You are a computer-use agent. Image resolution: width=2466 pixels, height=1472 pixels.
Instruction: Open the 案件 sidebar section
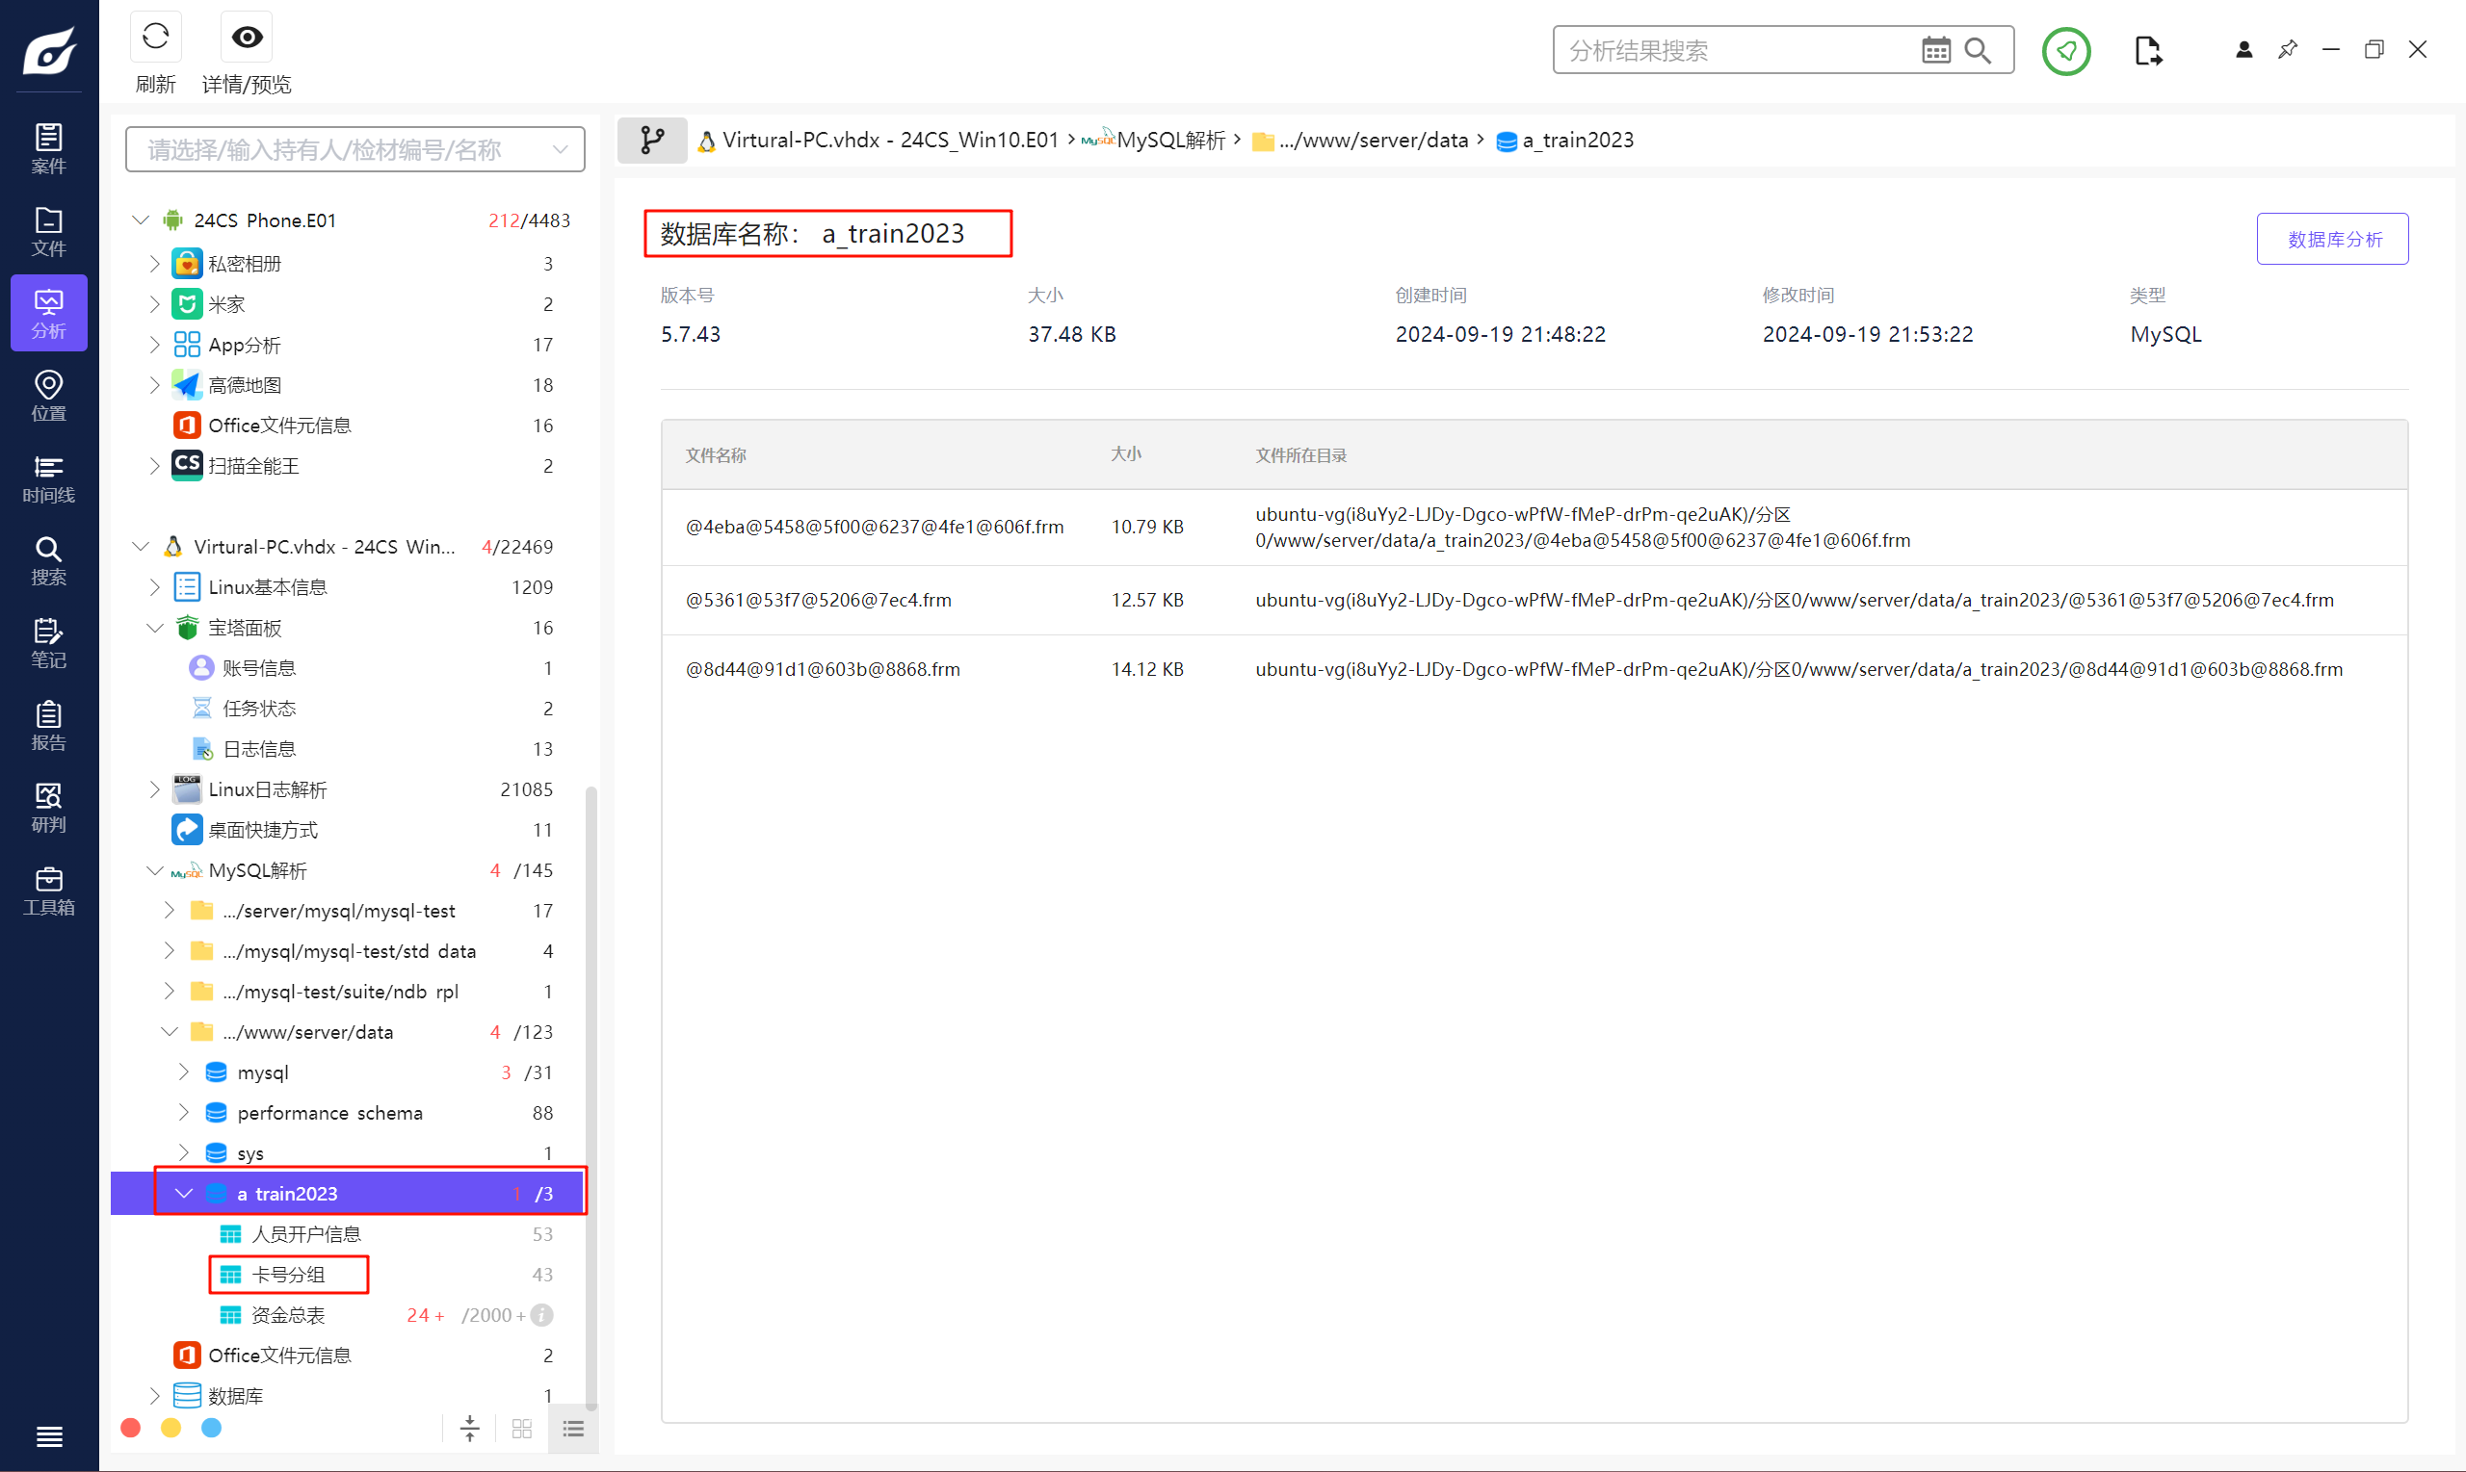(48, 149)
